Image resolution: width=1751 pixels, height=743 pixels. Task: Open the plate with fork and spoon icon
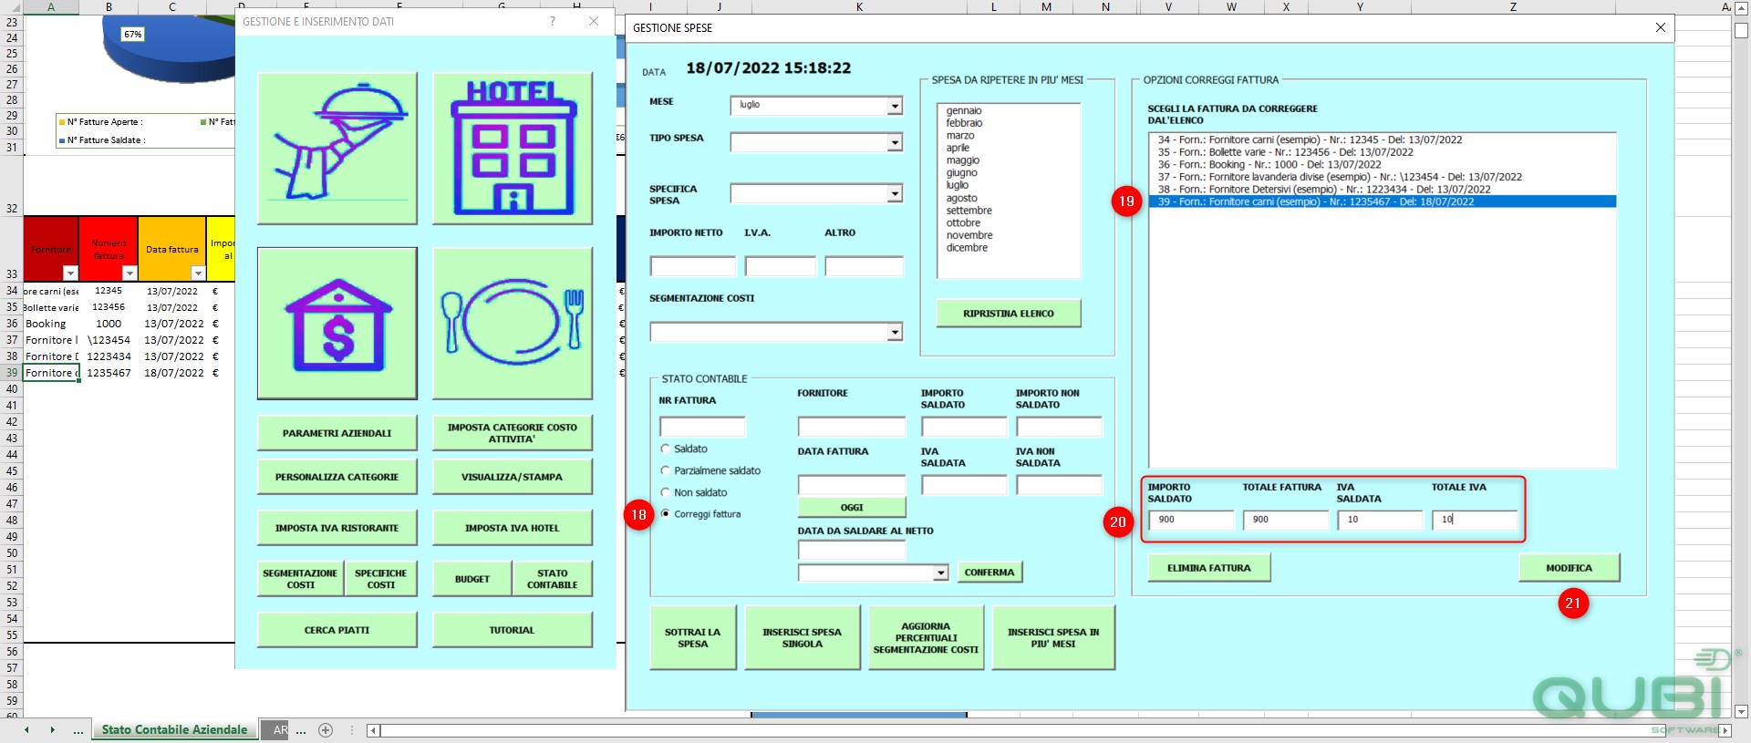[513, 323]
